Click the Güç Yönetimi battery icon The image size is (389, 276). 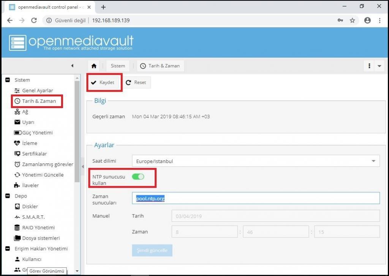pos(17,133)
